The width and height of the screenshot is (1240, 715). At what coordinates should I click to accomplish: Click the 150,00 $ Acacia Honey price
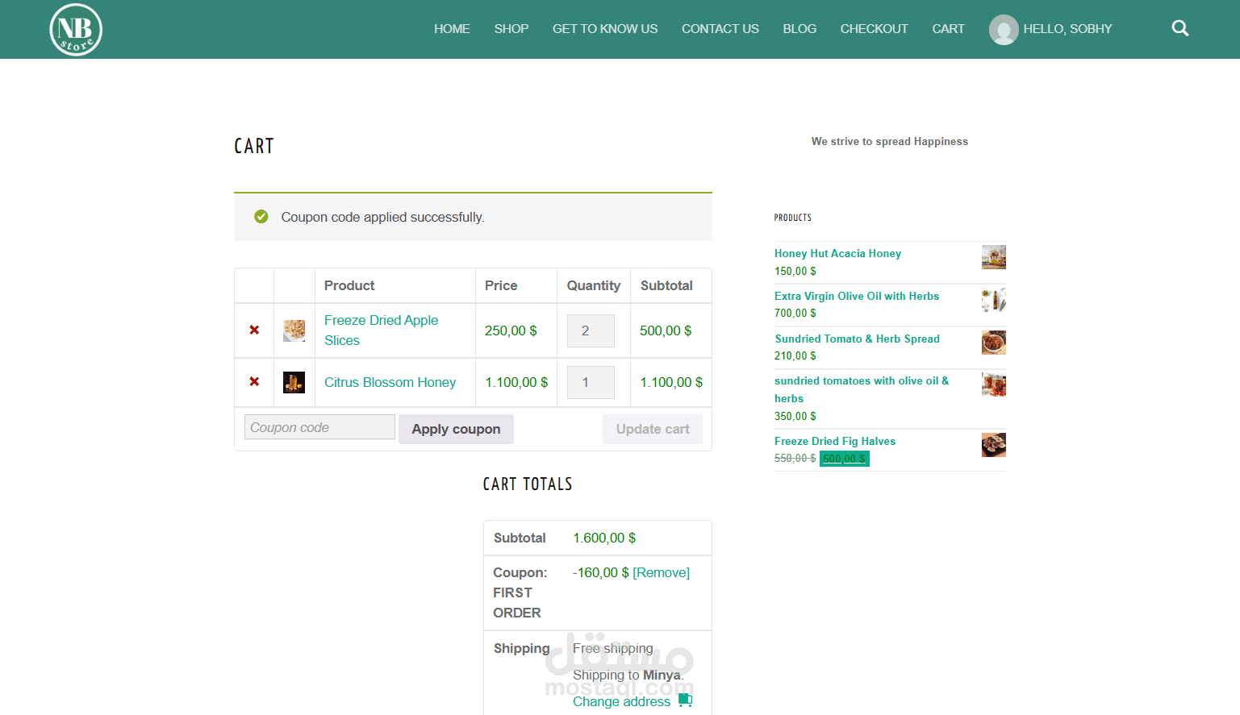pos(795,271)
